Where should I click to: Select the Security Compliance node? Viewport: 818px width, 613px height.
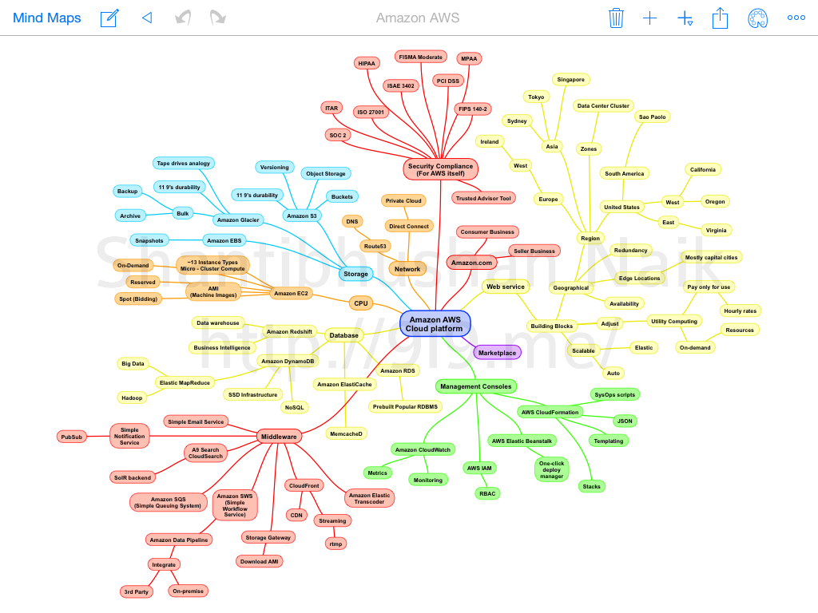click(x=441, y=169)
